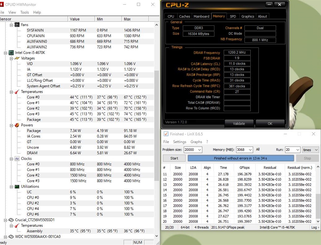Click the Intel Core i5 4670K chip icon
The height and width of the screenshot is (245, 321).
11,53
